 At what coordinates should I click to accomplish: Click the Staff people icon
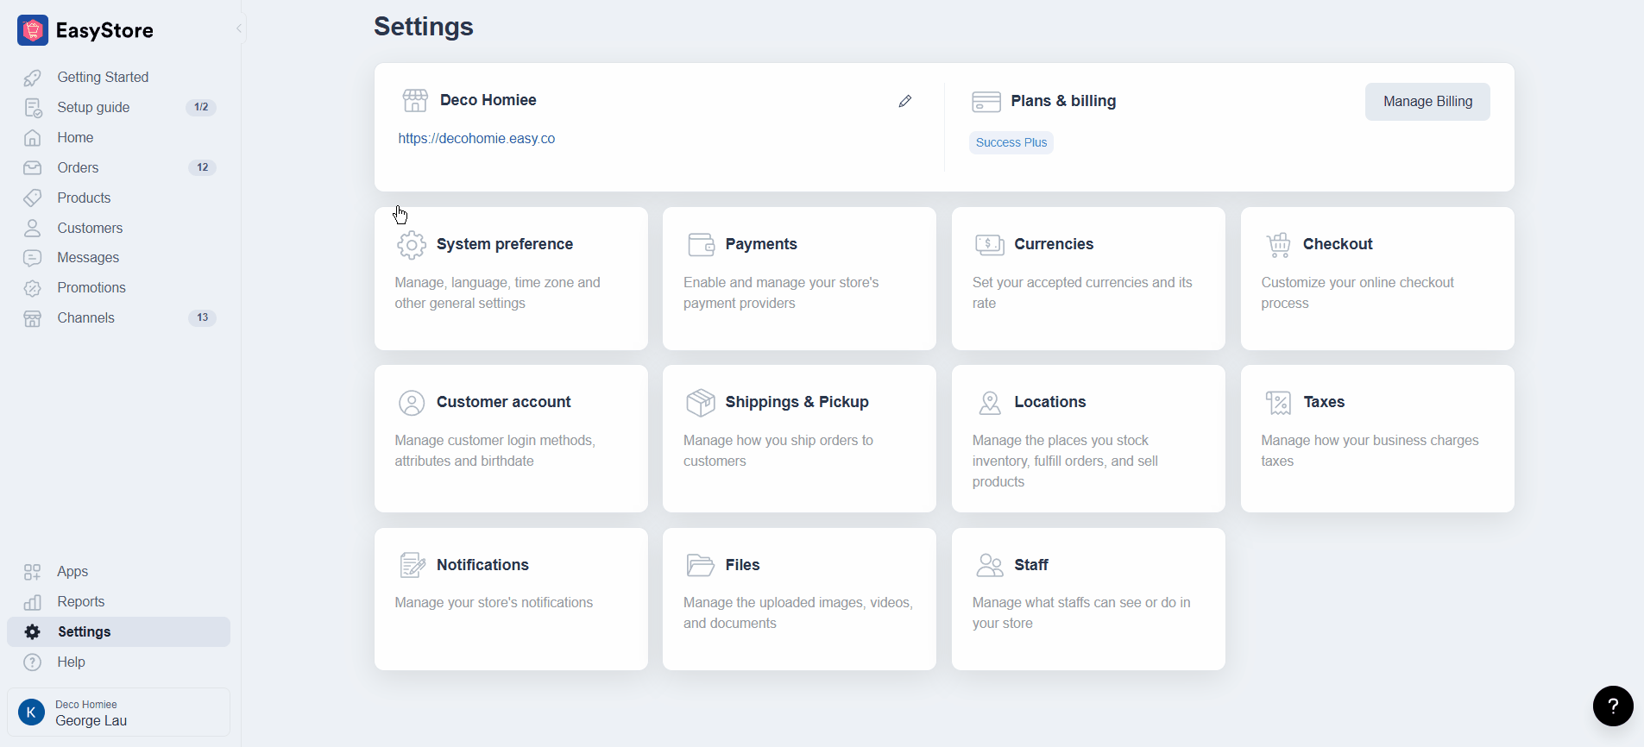click(990, 565)
